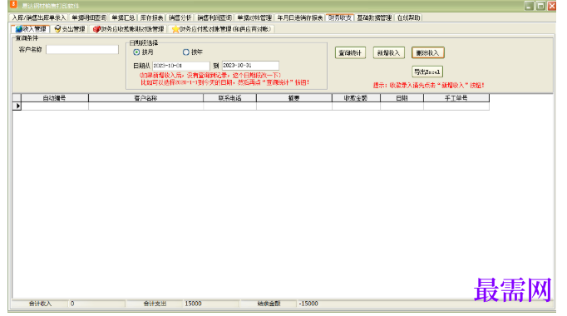Click the 收款金额 column header
This screenshot has width=567, height=316.
(x=356, y=98)
